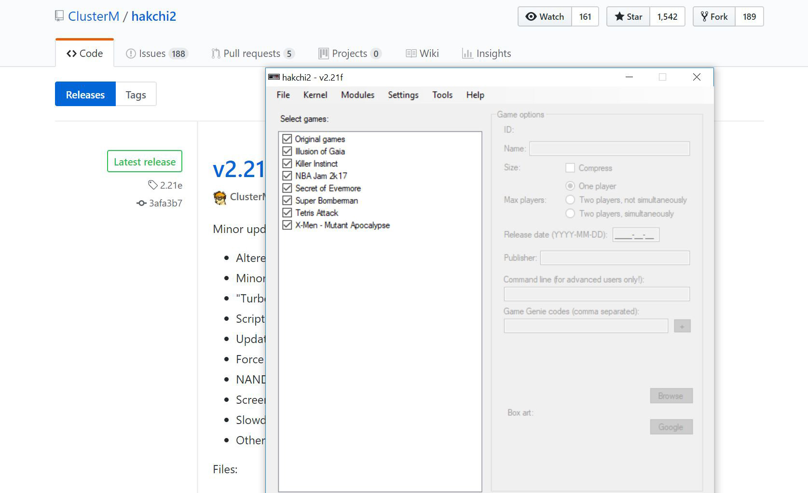
Task: Click the 161 watchers count
Action: (585, 16)
